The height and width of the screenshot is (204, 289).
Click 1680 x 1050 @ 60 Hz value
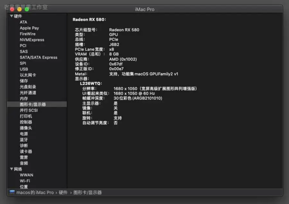[134, 93]
